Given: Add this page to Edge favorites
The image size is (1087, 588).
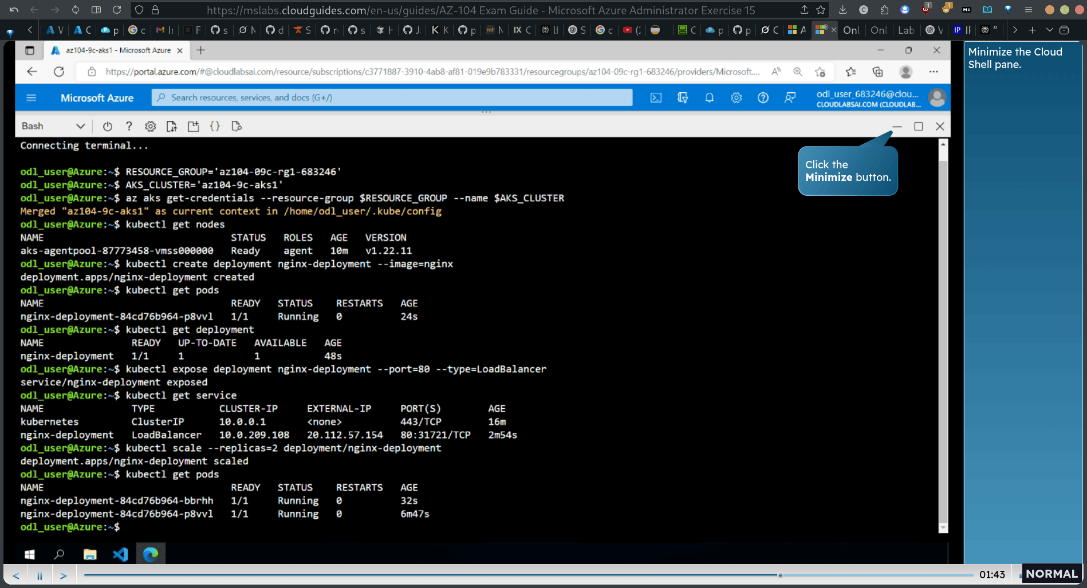Looking at the screenshot, I should coord(820,72).
